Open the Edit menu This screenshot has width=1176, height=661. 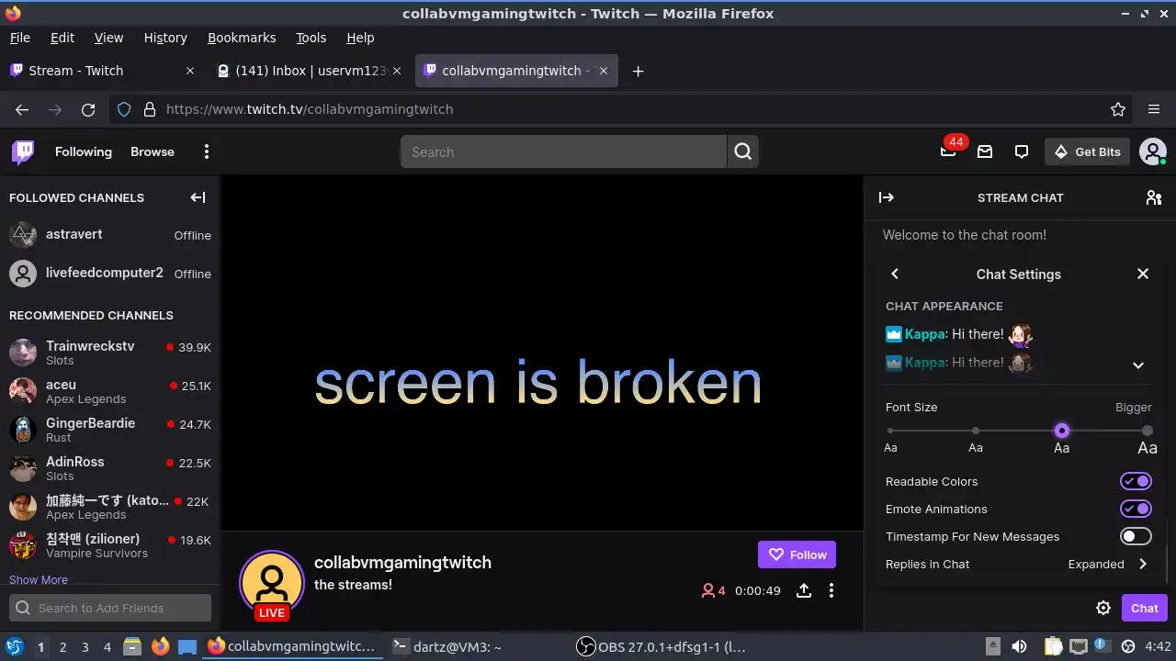[62, 38]
